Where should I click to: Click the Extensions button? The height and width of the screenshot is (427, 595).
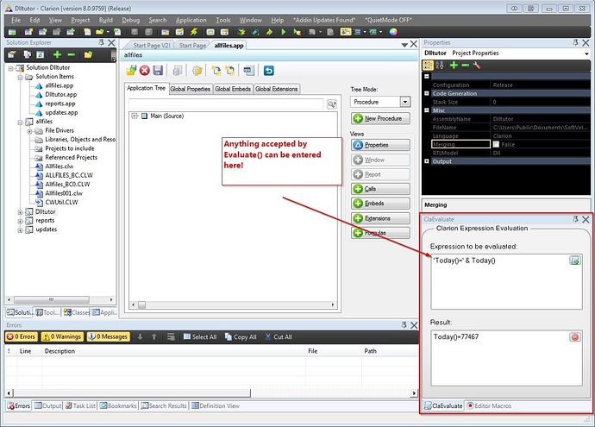[x=380, y=218]
